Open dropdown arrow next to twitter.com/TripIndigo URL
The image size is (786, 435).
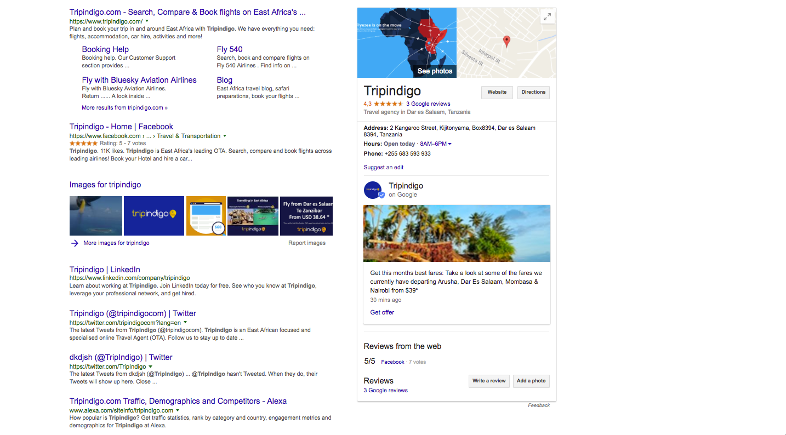point(150,367)
